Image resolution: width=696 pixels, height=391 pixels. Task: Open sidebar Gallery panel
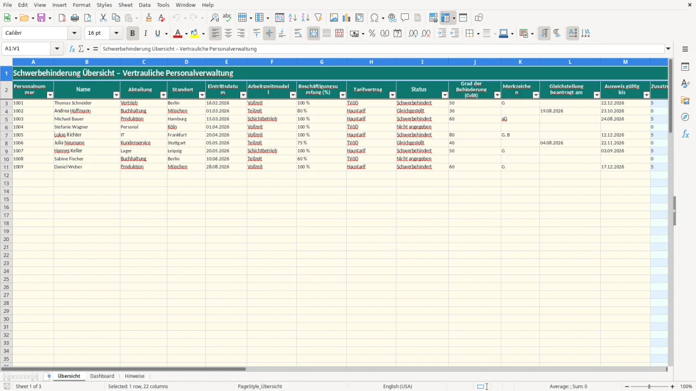click(x=685, y=101)
